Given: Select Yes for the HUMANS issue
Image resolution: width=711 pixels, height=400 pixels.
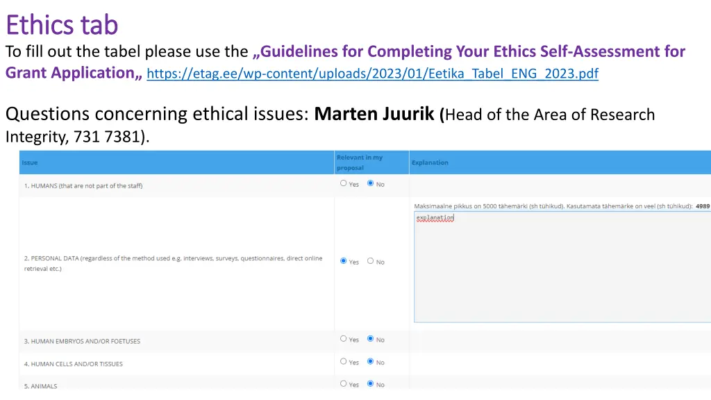Looking at the screenshot, I should point(344,183).
